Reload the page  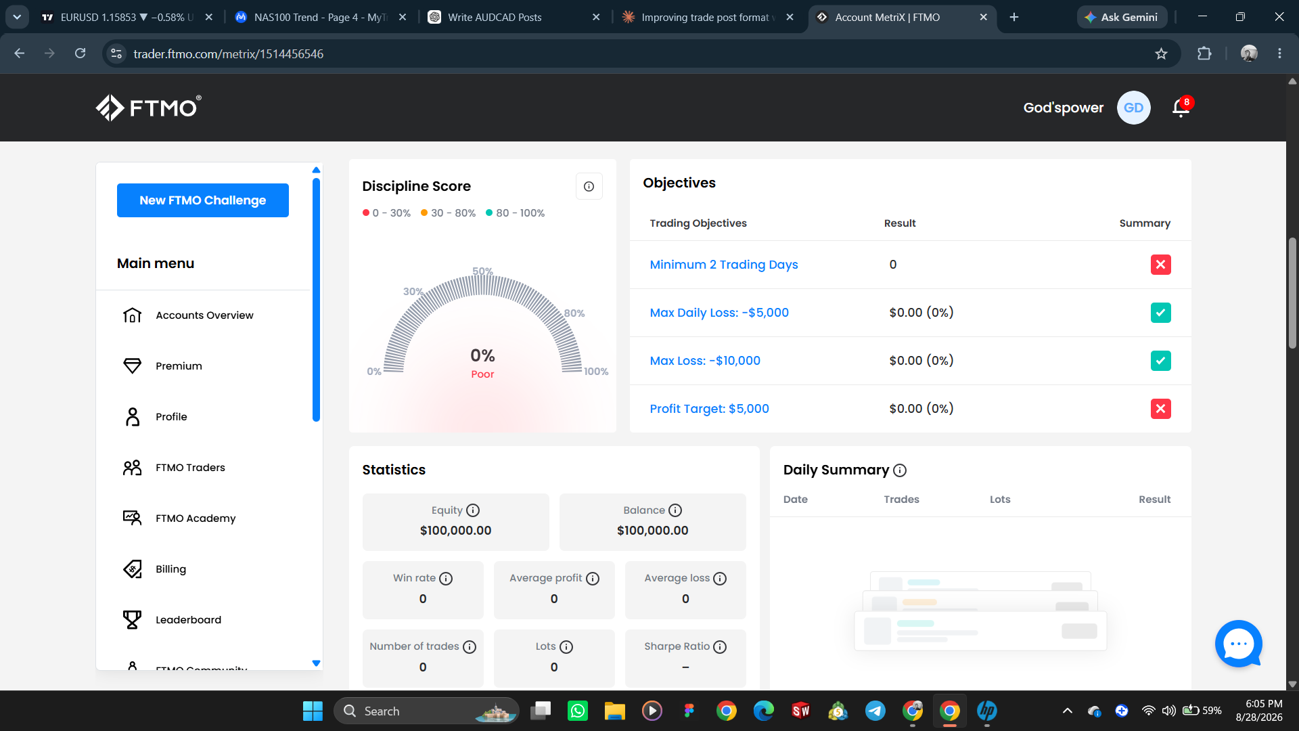[x=80, y=53]
